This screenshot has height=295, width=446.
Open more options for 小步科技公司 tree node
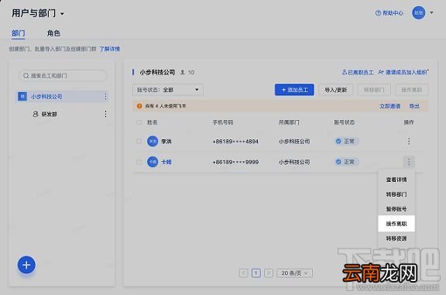[105, 97]
